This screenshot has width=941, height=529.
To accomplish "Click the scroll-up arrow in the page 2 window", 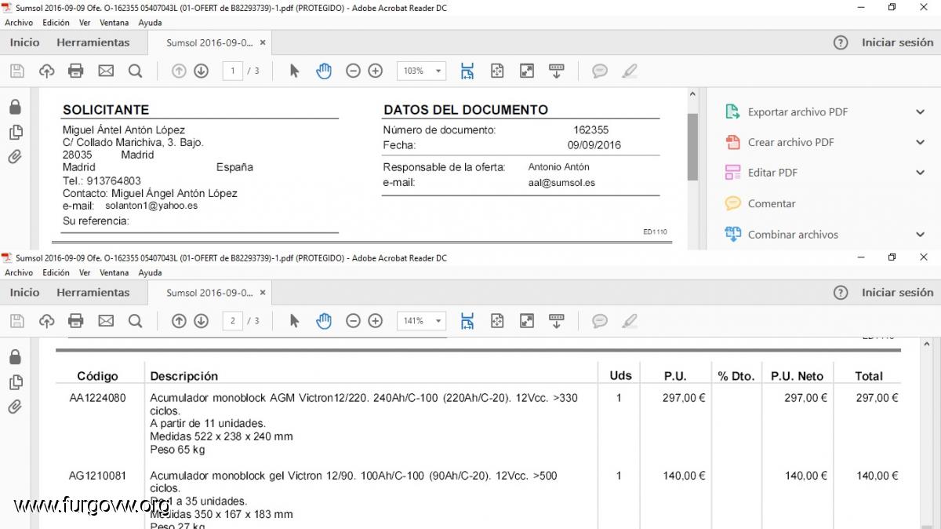I will (926, 344).
